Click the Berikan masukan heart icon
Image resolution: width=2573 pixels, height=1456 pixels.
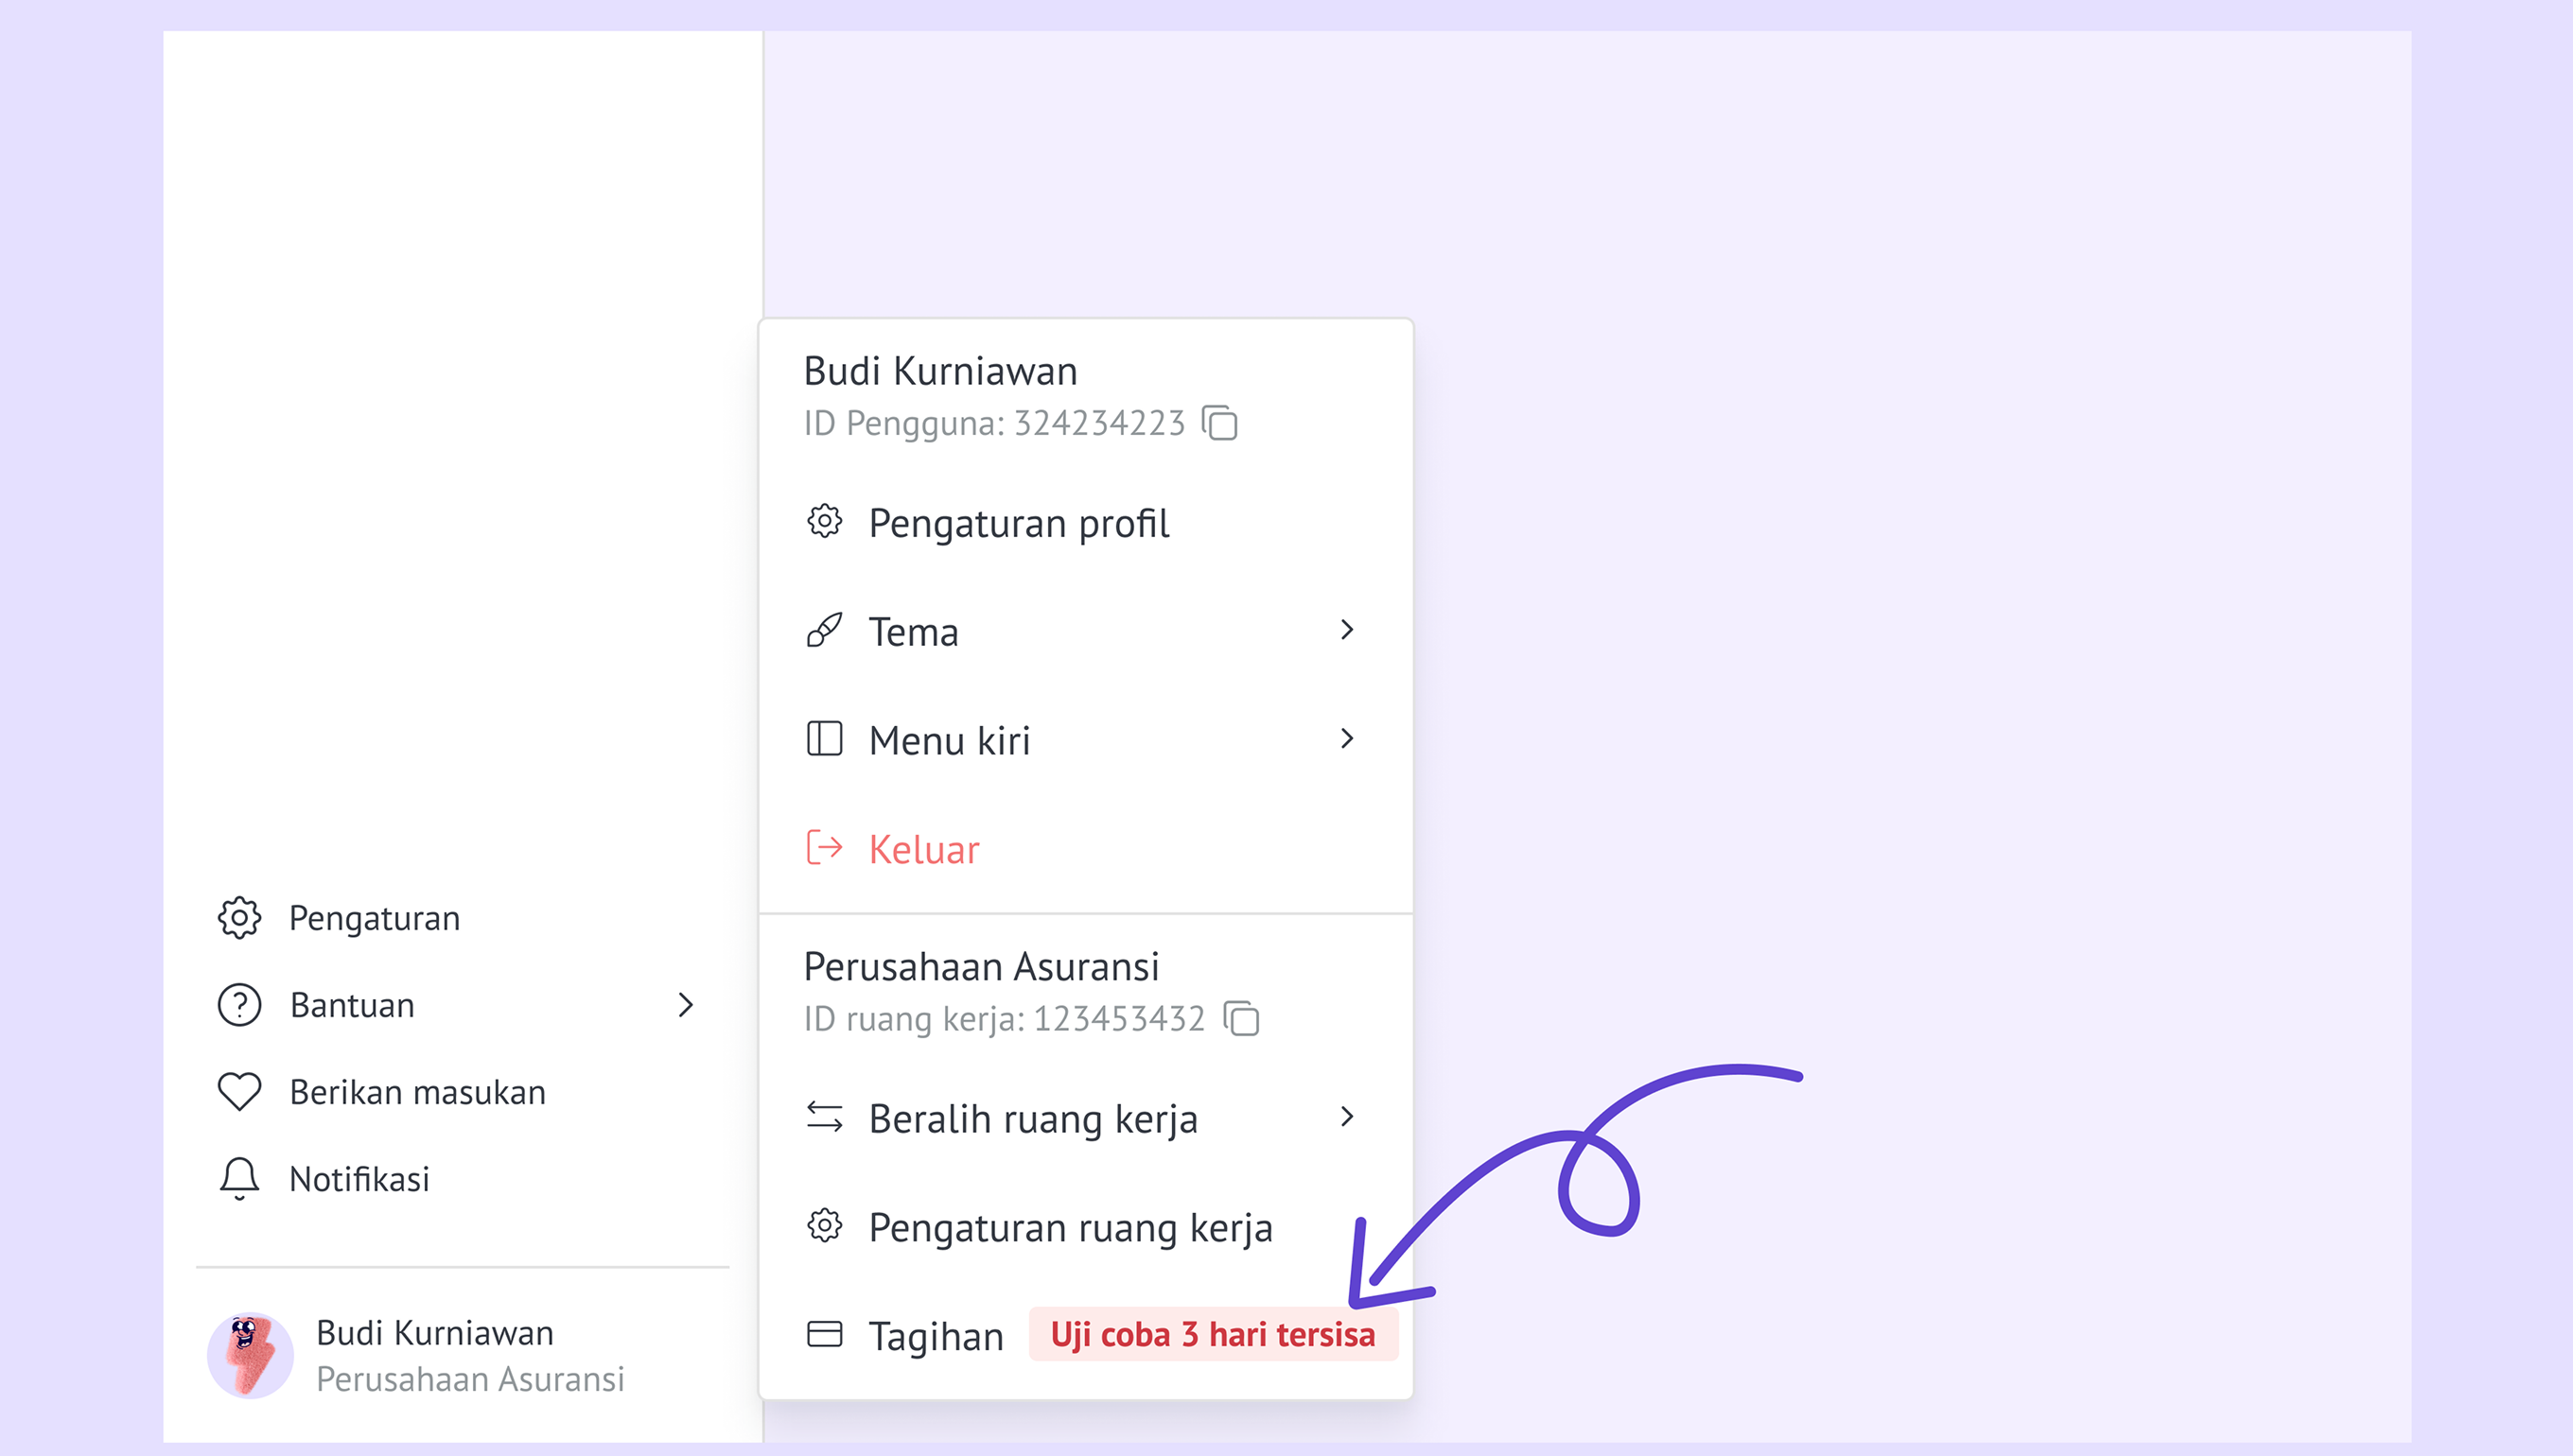coord(239,1091)
